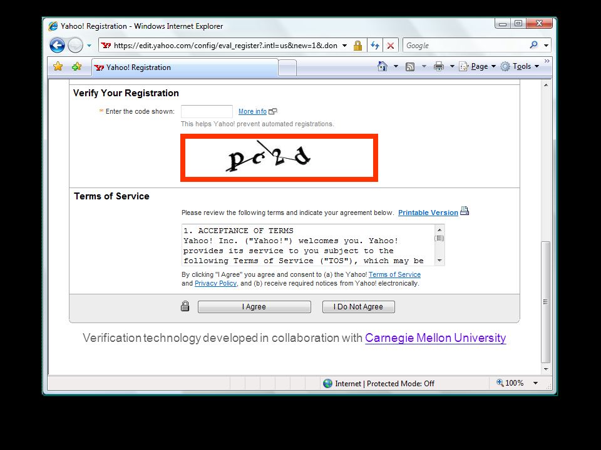Open the Tools menu
The image size is (601, 450).
coord(520,66)
